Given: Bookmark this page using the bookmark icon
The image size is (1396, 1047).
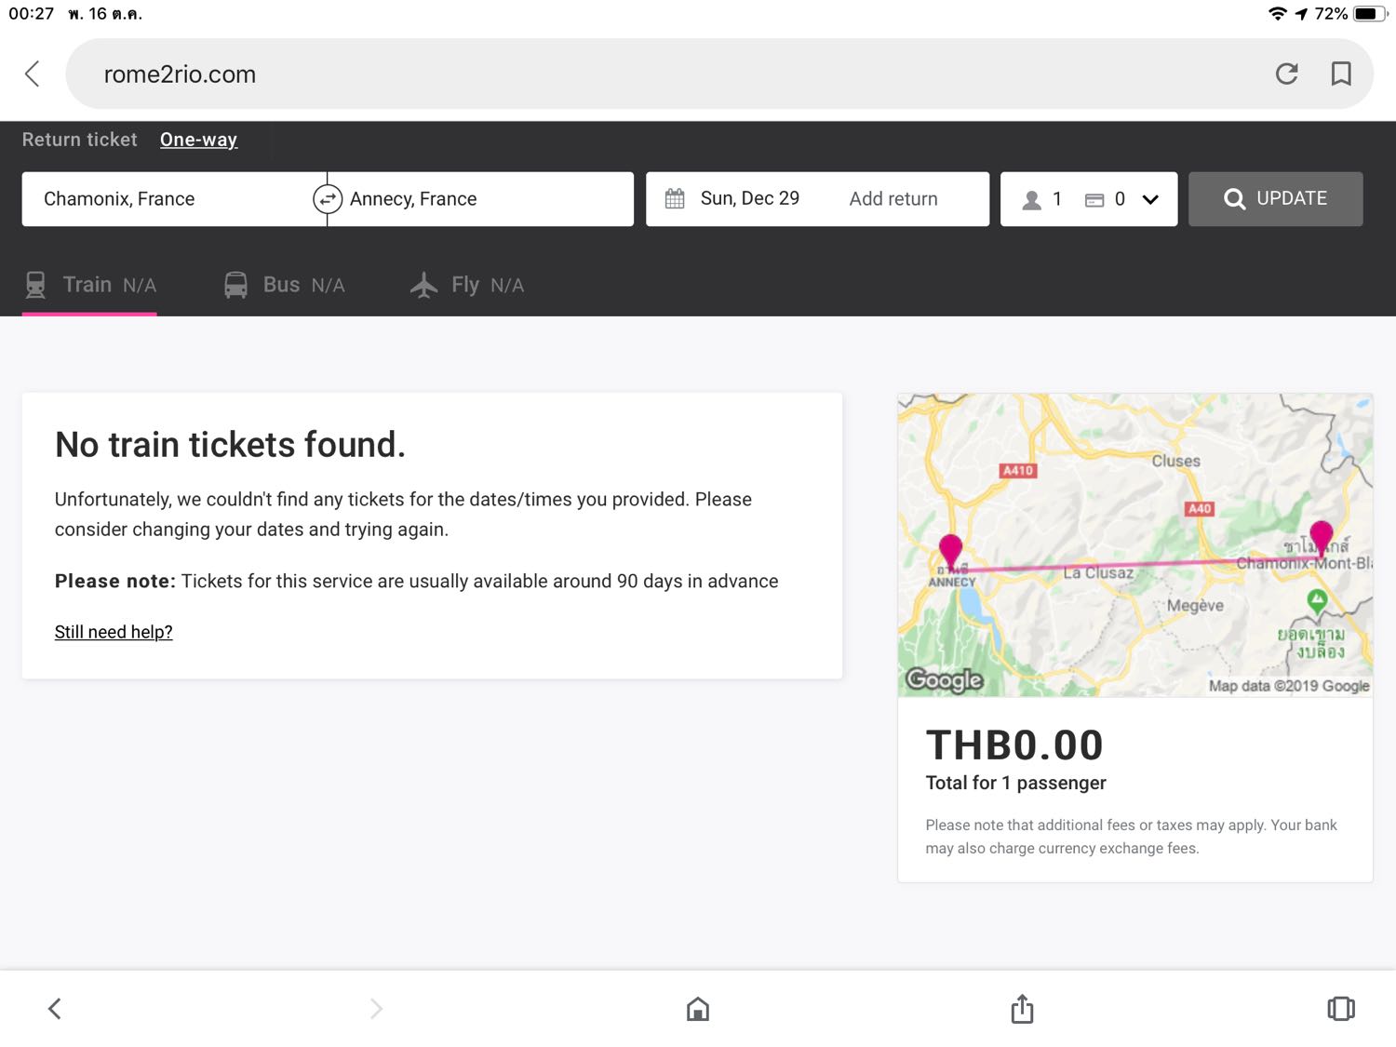Looking at the screenshot, I should coord(1341,74).
